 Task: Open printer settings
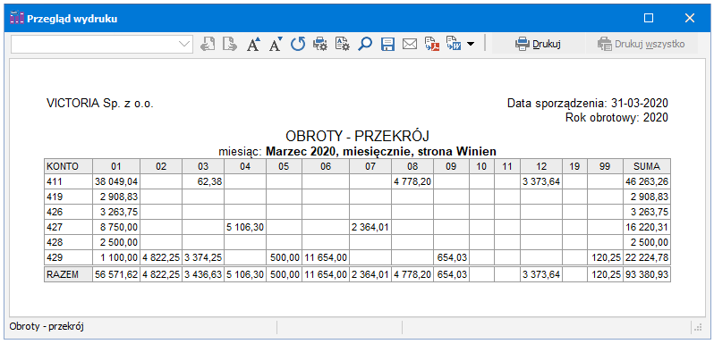320,44
